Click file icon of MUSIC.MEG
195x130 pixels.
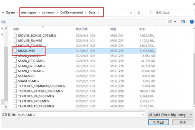pos(15,51)
